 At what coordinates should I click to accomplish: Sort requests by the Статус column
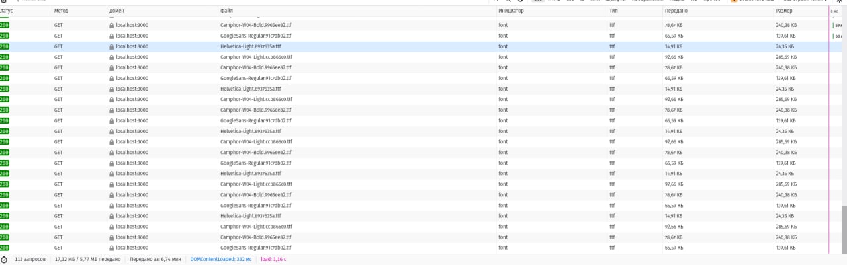tap(25, 11)
